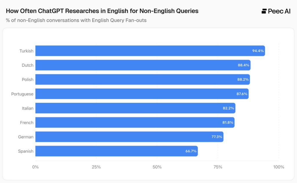Screen dimensions: 297x183
Task: Click the 94.4% value label
Action: [x=258, y=51]
